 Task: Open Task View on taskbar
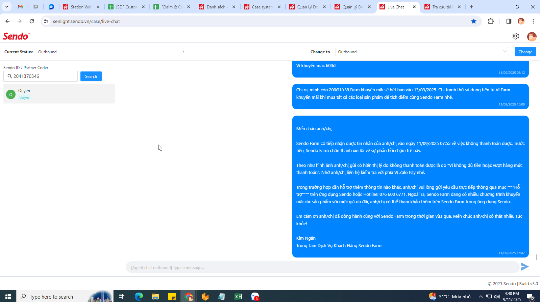click(122, 297)
